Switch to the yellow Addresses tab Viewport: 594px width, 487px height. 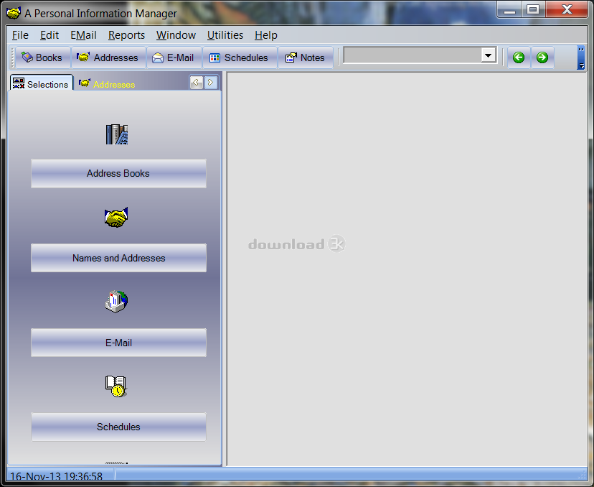pos(107,84)
